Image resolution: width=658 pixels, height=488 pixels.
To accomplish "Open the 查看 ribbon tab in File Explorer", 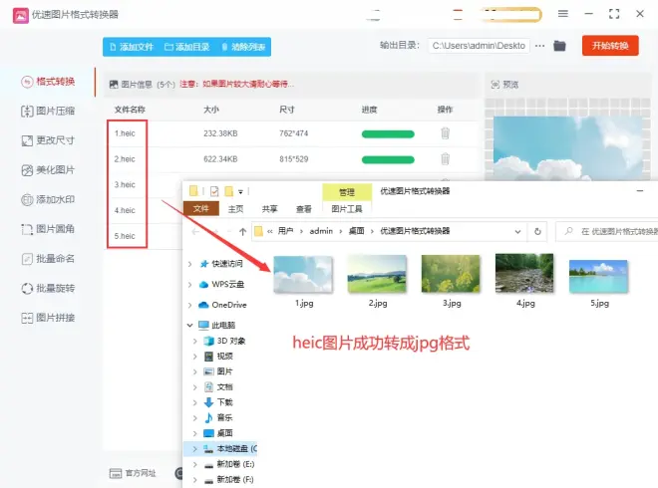I will pos(303,209).
